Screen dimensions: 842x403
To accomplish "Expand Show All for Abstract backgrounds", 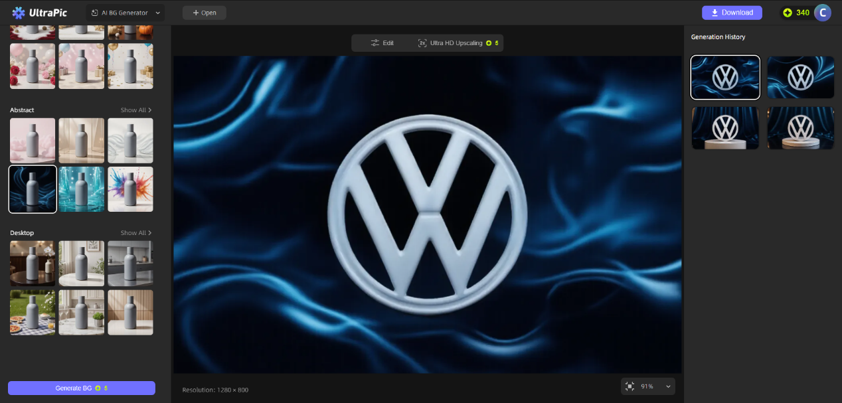I will coord(135,110).
